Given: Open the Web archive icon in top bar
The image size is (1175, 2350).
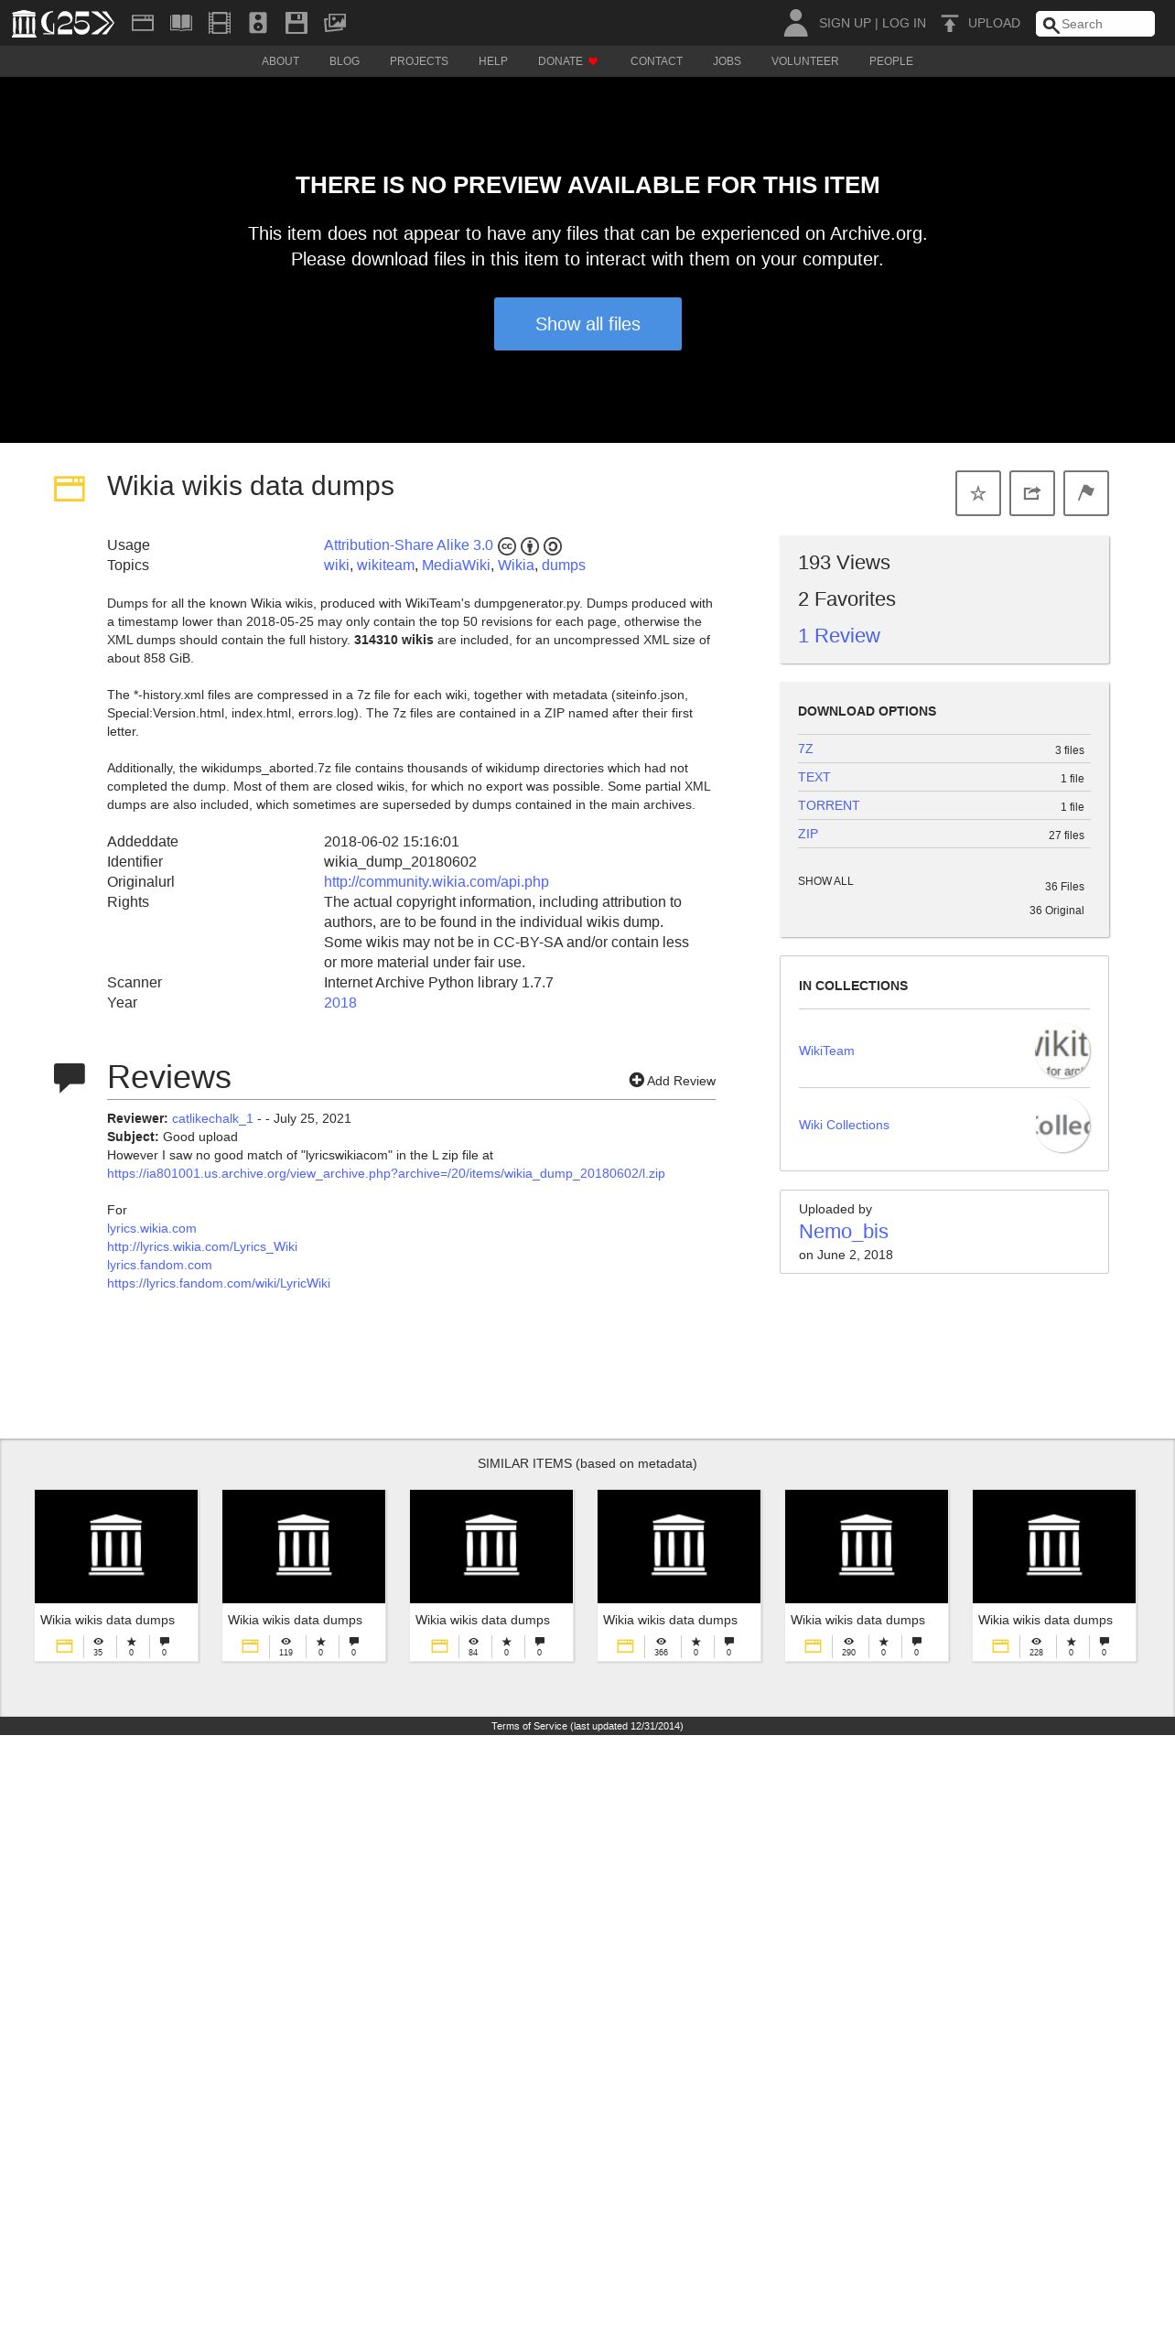Looking at the screenshot, I should (143, 23).
